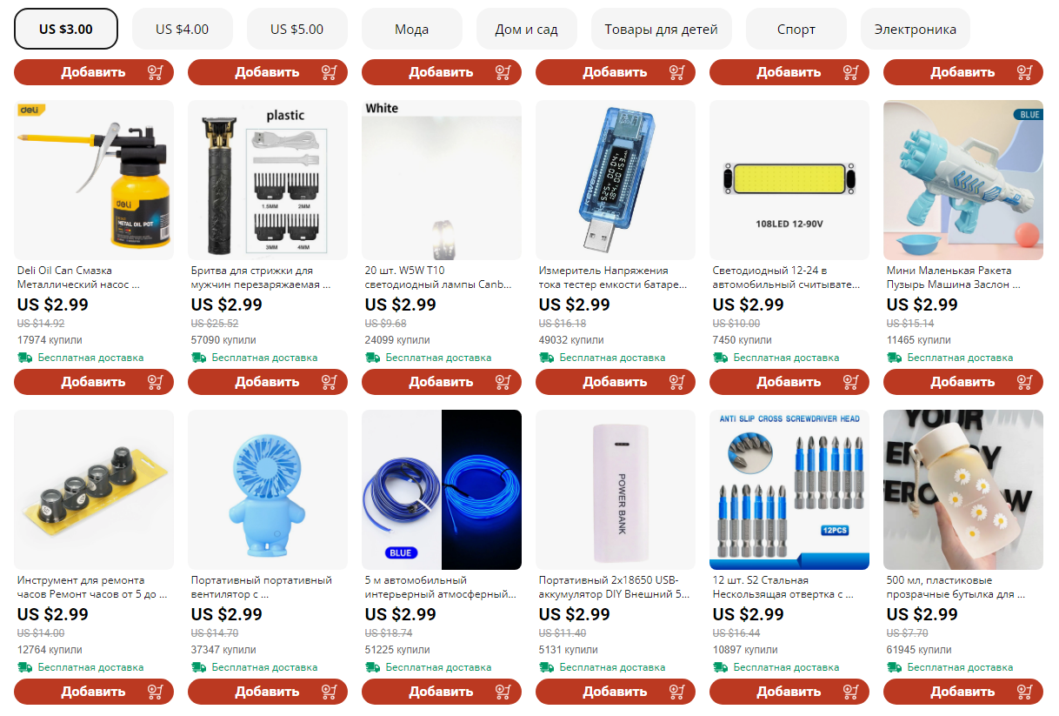Open the hair trimmer product title link
Viewport: 1059px width, 716px height.
(x=261, y=278)
